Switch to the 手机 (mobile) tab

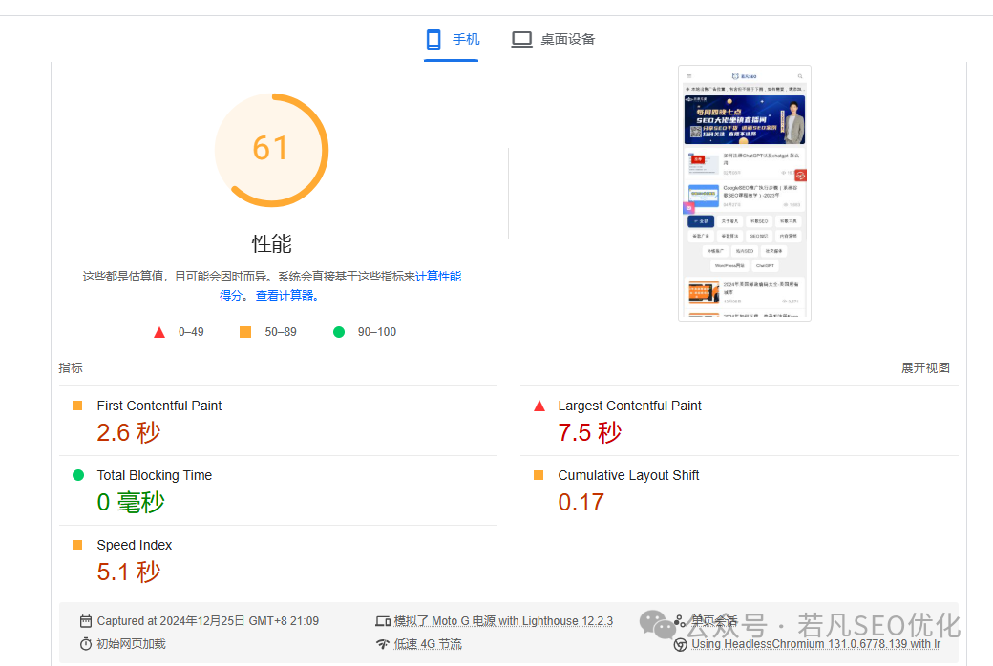(x=452, y=39)
